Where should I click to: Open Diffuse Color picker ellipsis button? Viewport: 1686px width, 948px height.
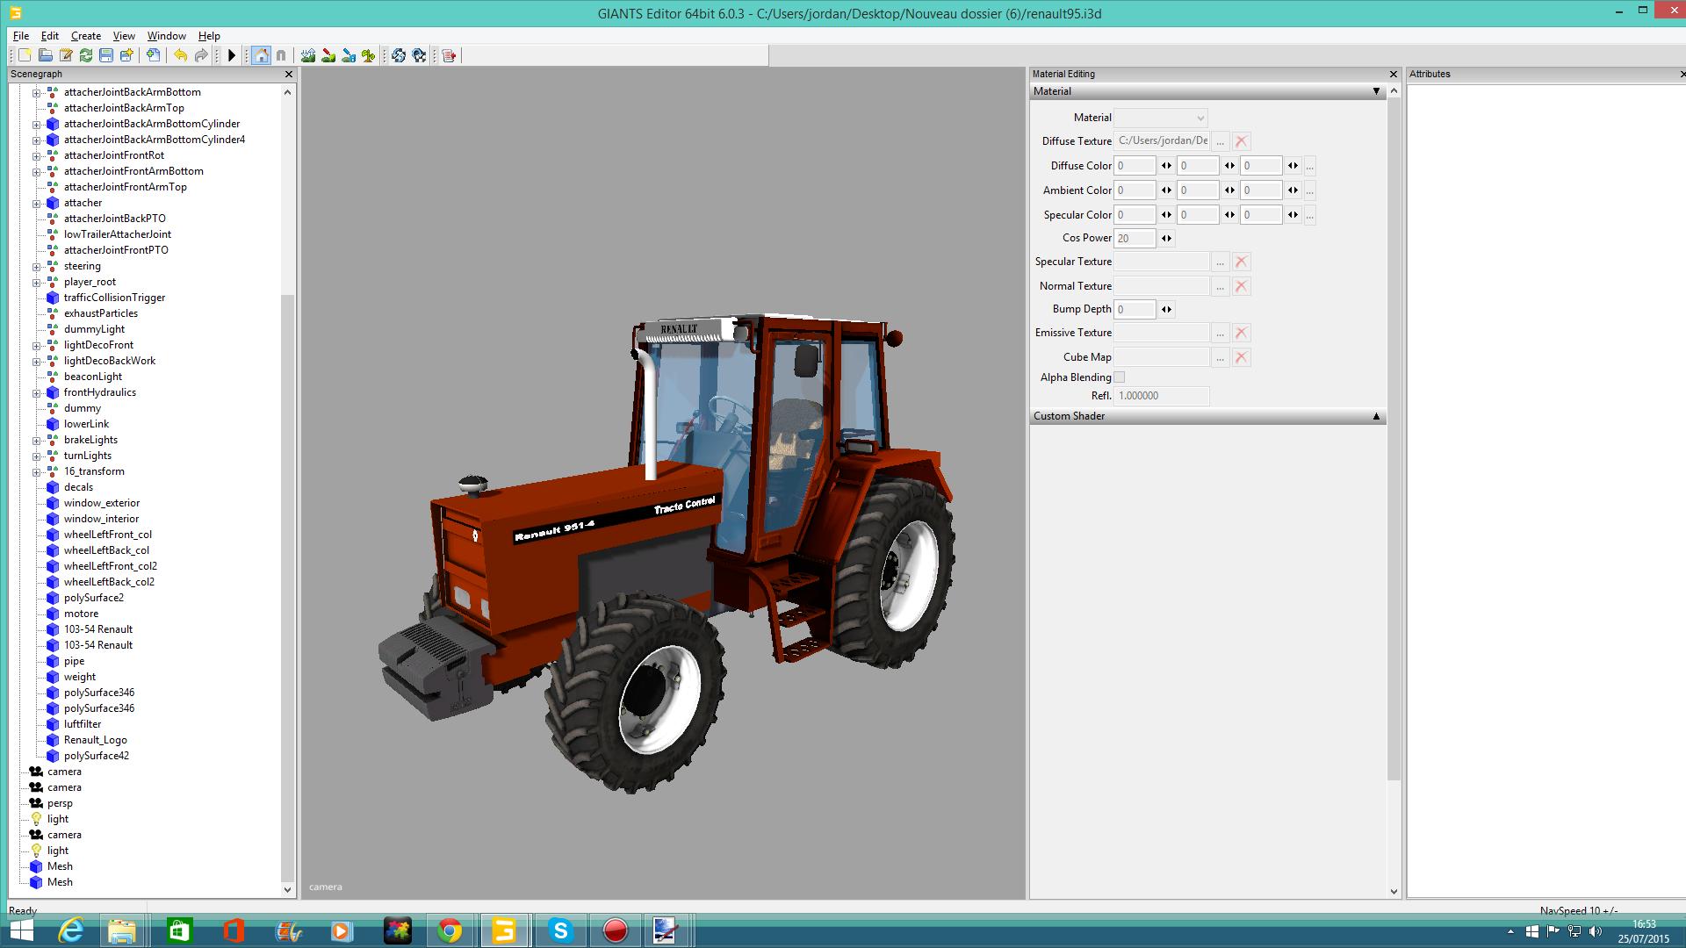[1309, 166]
